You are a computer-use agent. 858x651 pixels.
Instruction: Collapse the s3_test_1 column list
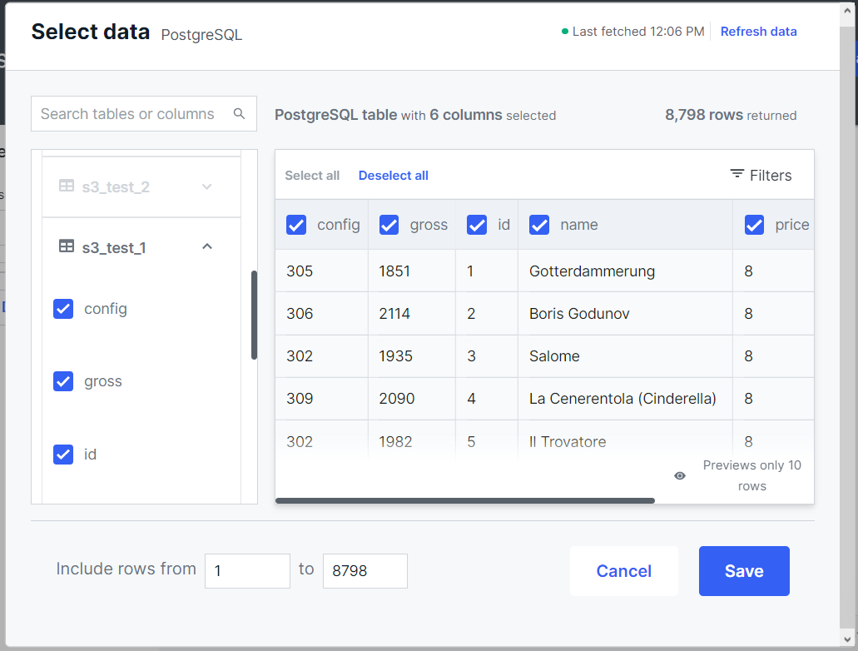[x=206, y=246]
